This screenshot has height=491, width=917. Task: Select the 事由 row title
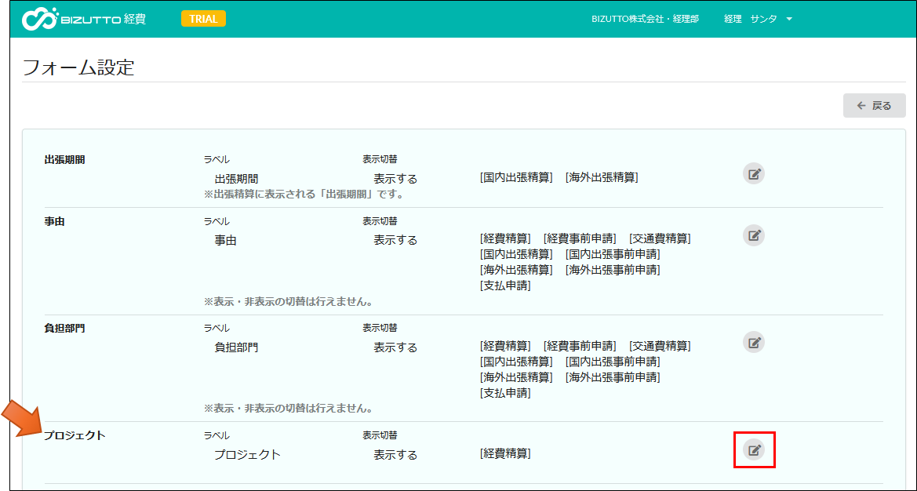click(x=54, y=222)
